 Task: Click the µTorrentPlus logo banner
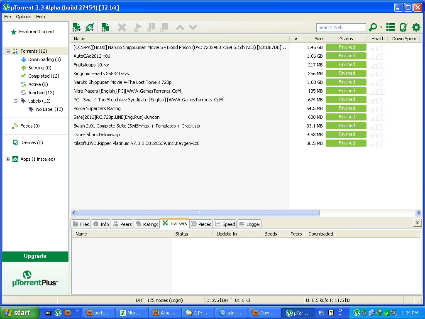point(35,278)
